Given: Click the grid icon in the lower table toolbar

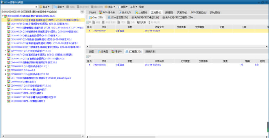Looking at the screenshot, I should tap(88, 56).
